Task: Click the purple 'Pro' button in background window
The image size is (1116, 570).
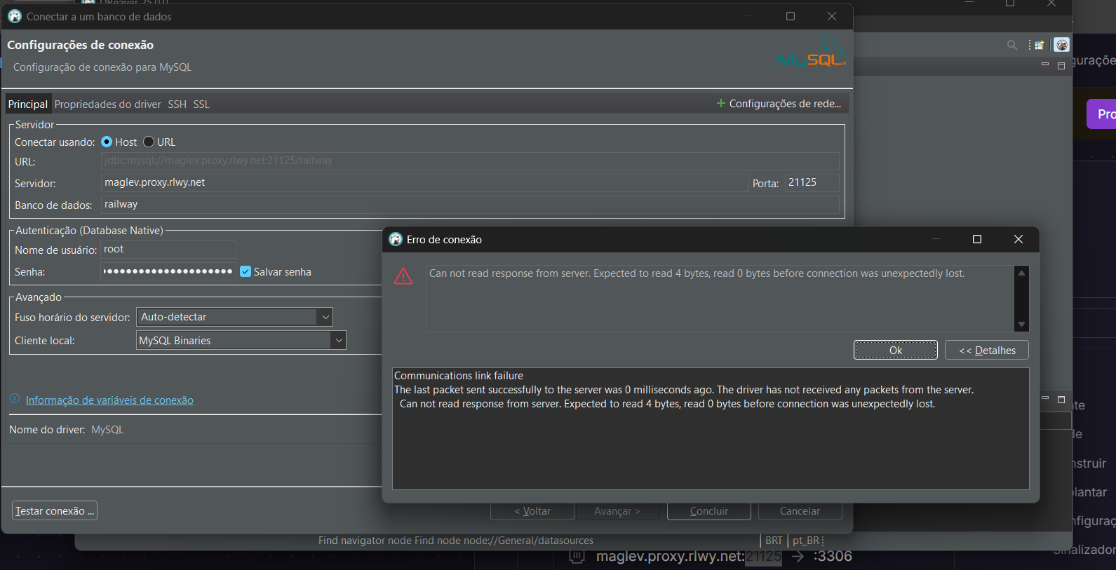Action: coord(1102,114)
